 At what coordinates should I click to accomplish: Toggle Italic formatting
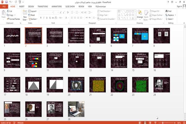coord(44,18)
